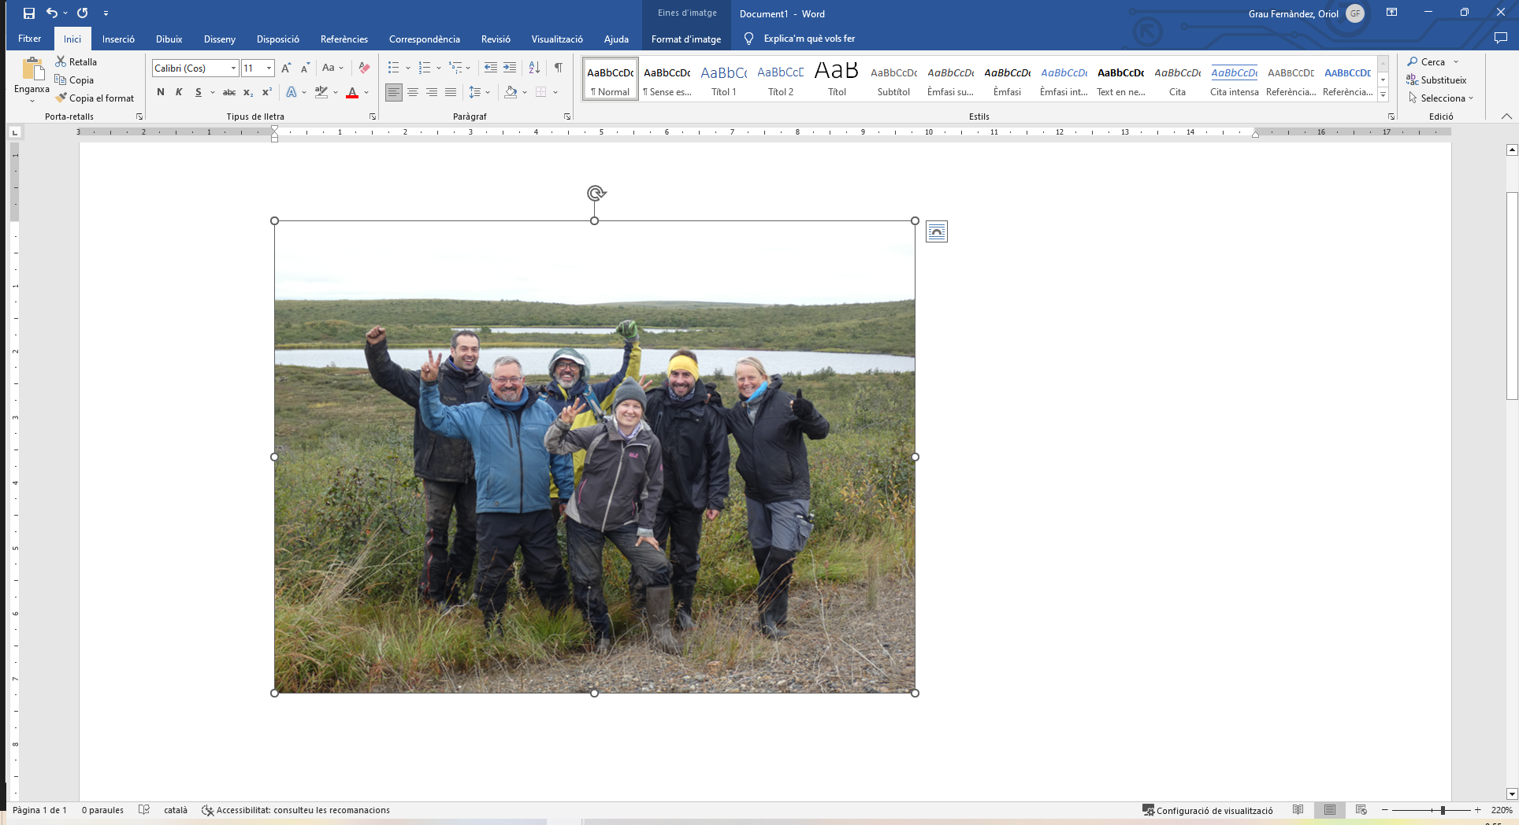This screenshot has height=825, width=1519.
Task: Show paragraph marks with the pilcrow button
Action: pyautogui.click(x=558, y=68)
